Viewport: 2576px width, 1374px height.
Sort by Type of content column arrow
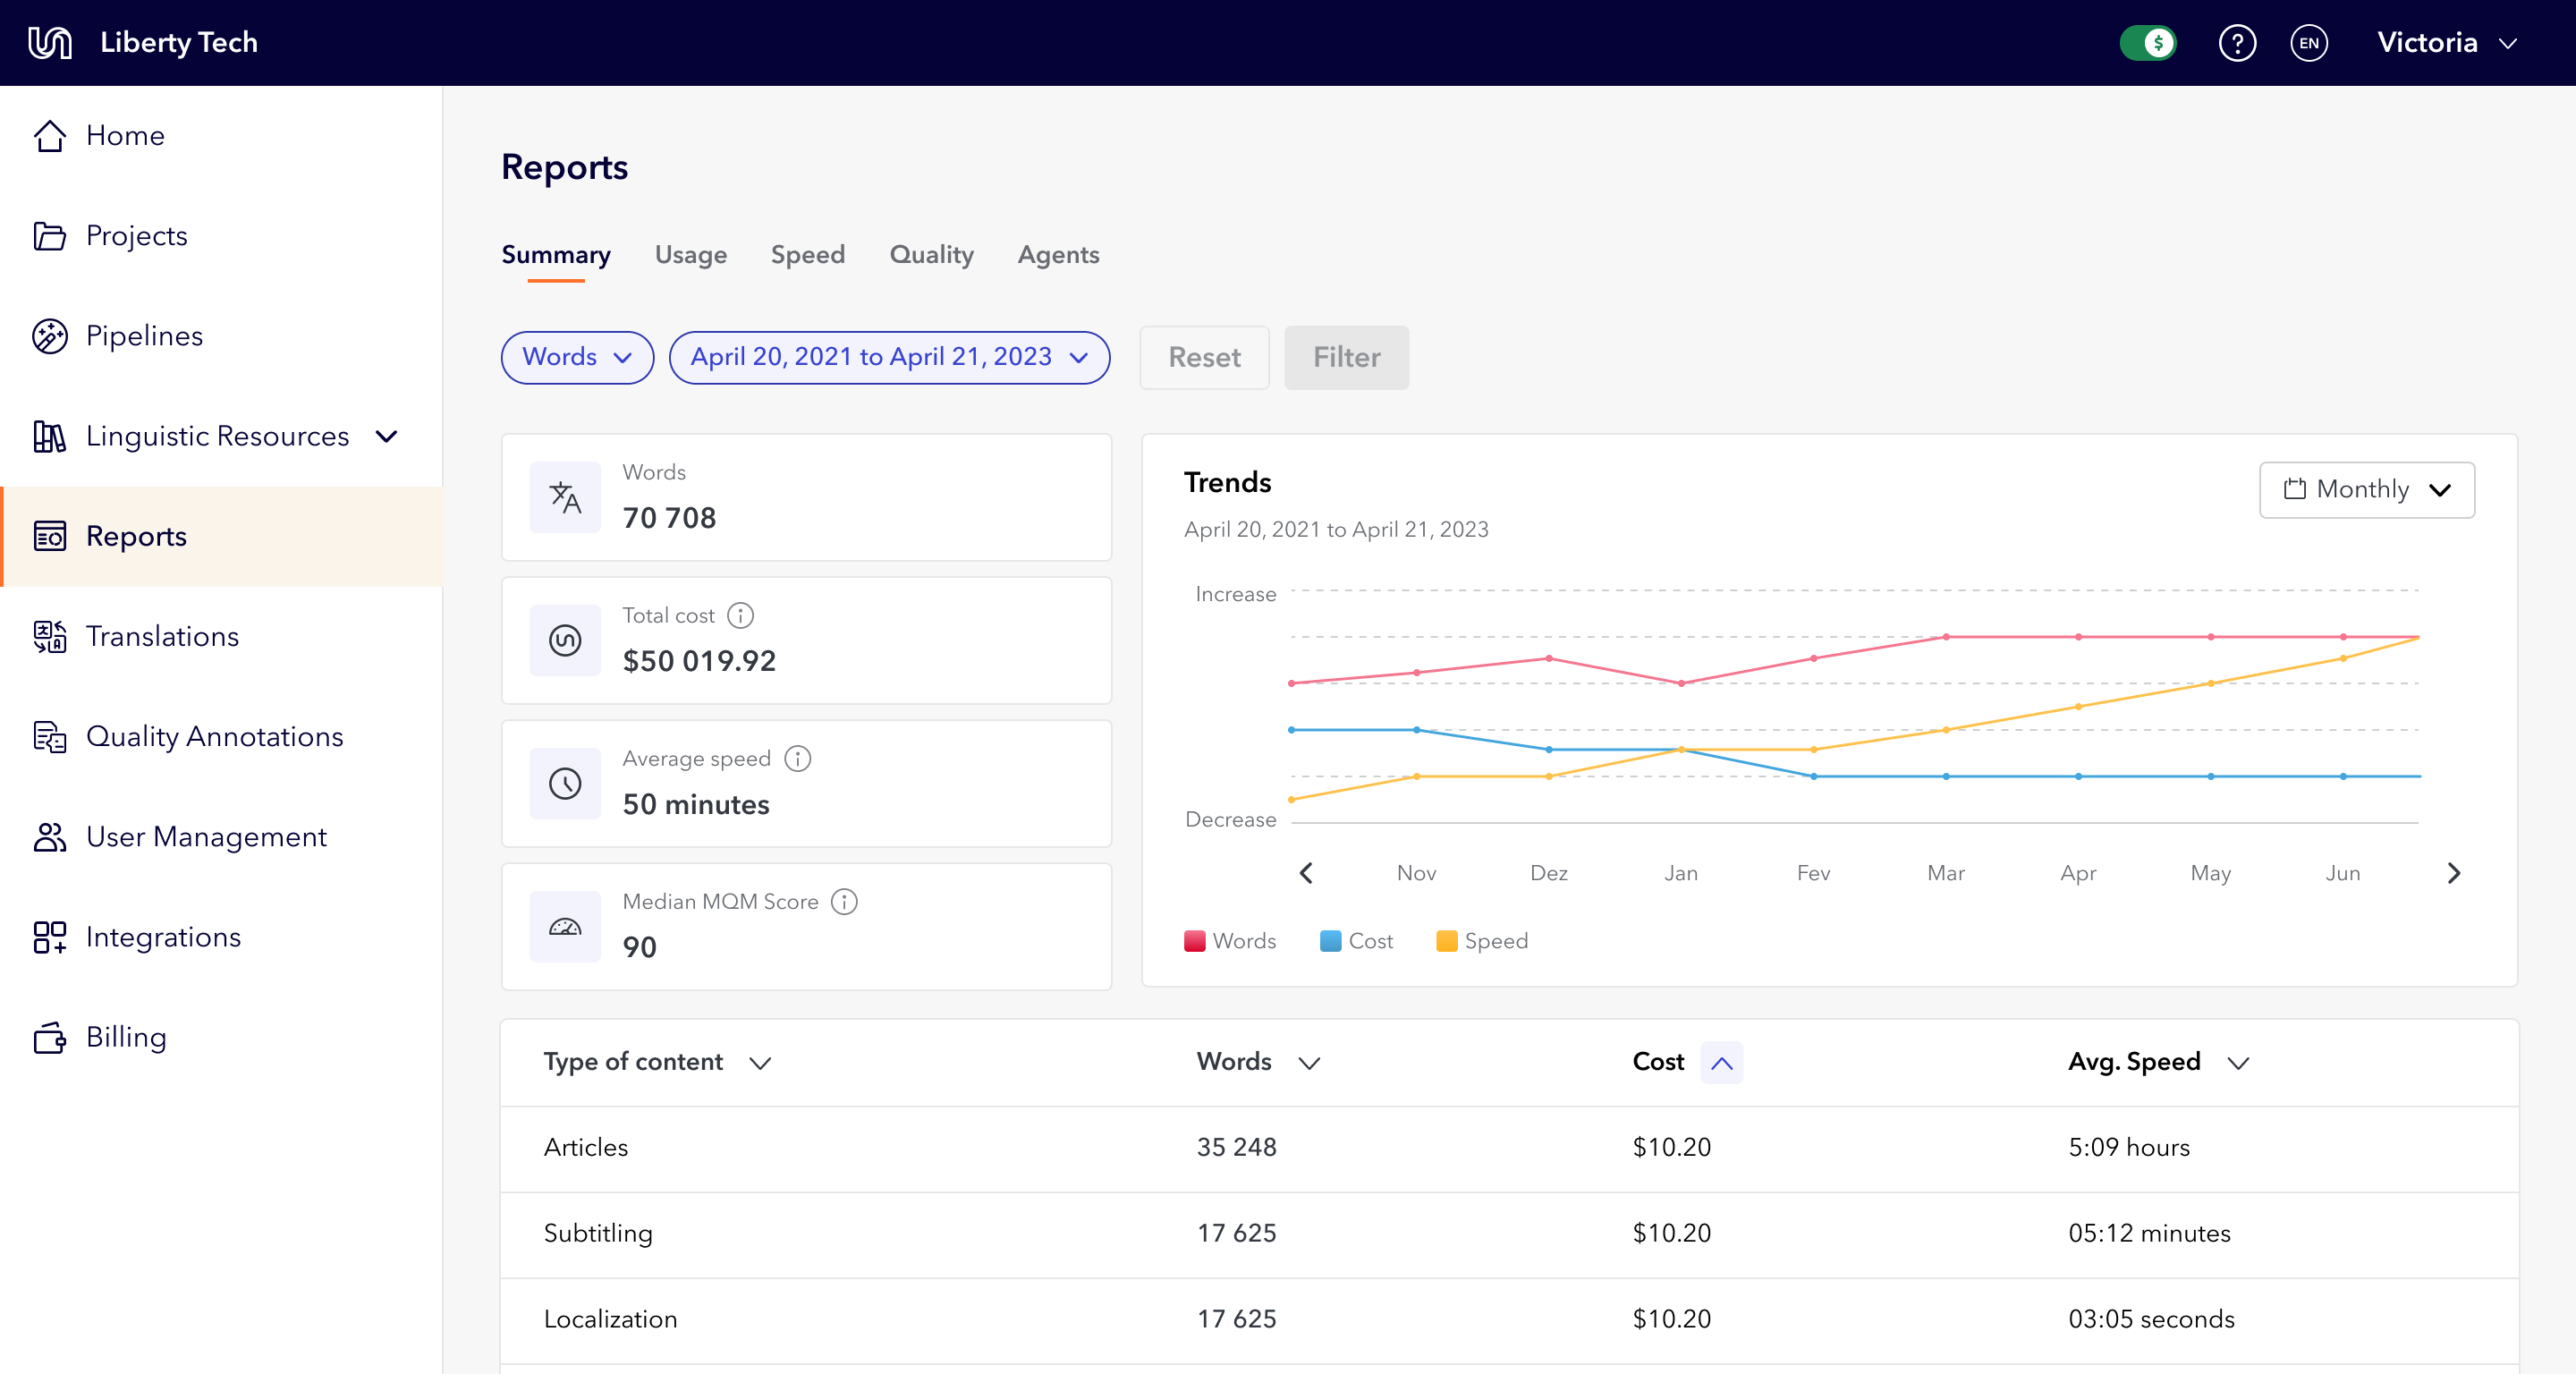(x=760, y=1062)
